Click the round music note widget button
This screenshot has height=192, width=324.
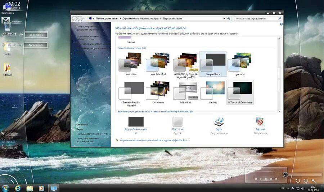285,175
